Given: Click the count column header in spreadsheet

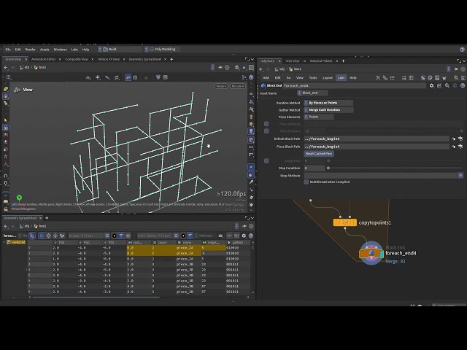Looking at the screenshot, I should pos(163,243).
